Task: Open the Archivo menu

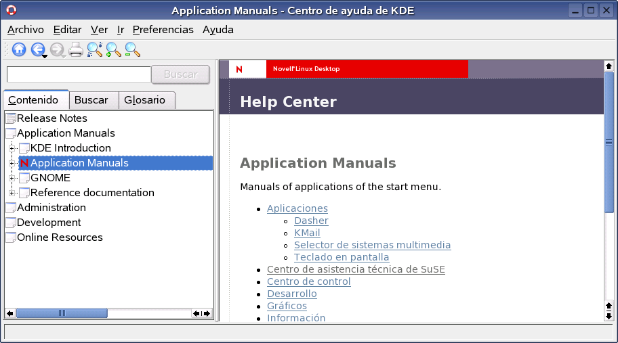Action: 26,30
